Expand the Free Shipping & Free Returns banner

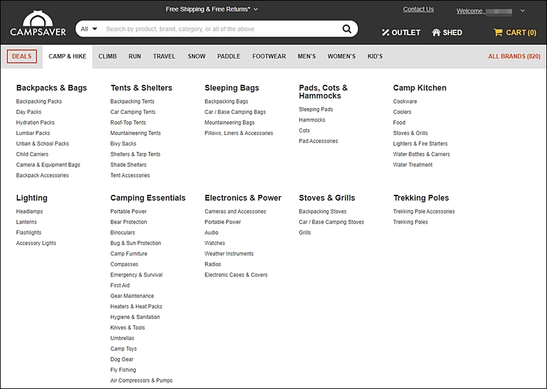[212, 10]
